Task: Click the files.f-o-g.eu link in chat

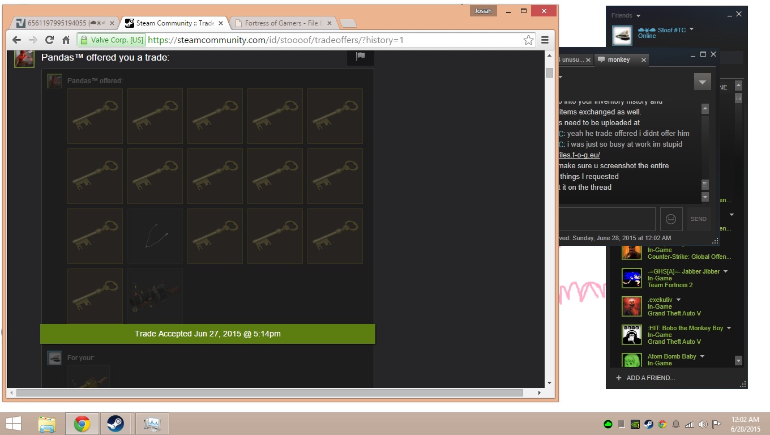Action: 579,155
